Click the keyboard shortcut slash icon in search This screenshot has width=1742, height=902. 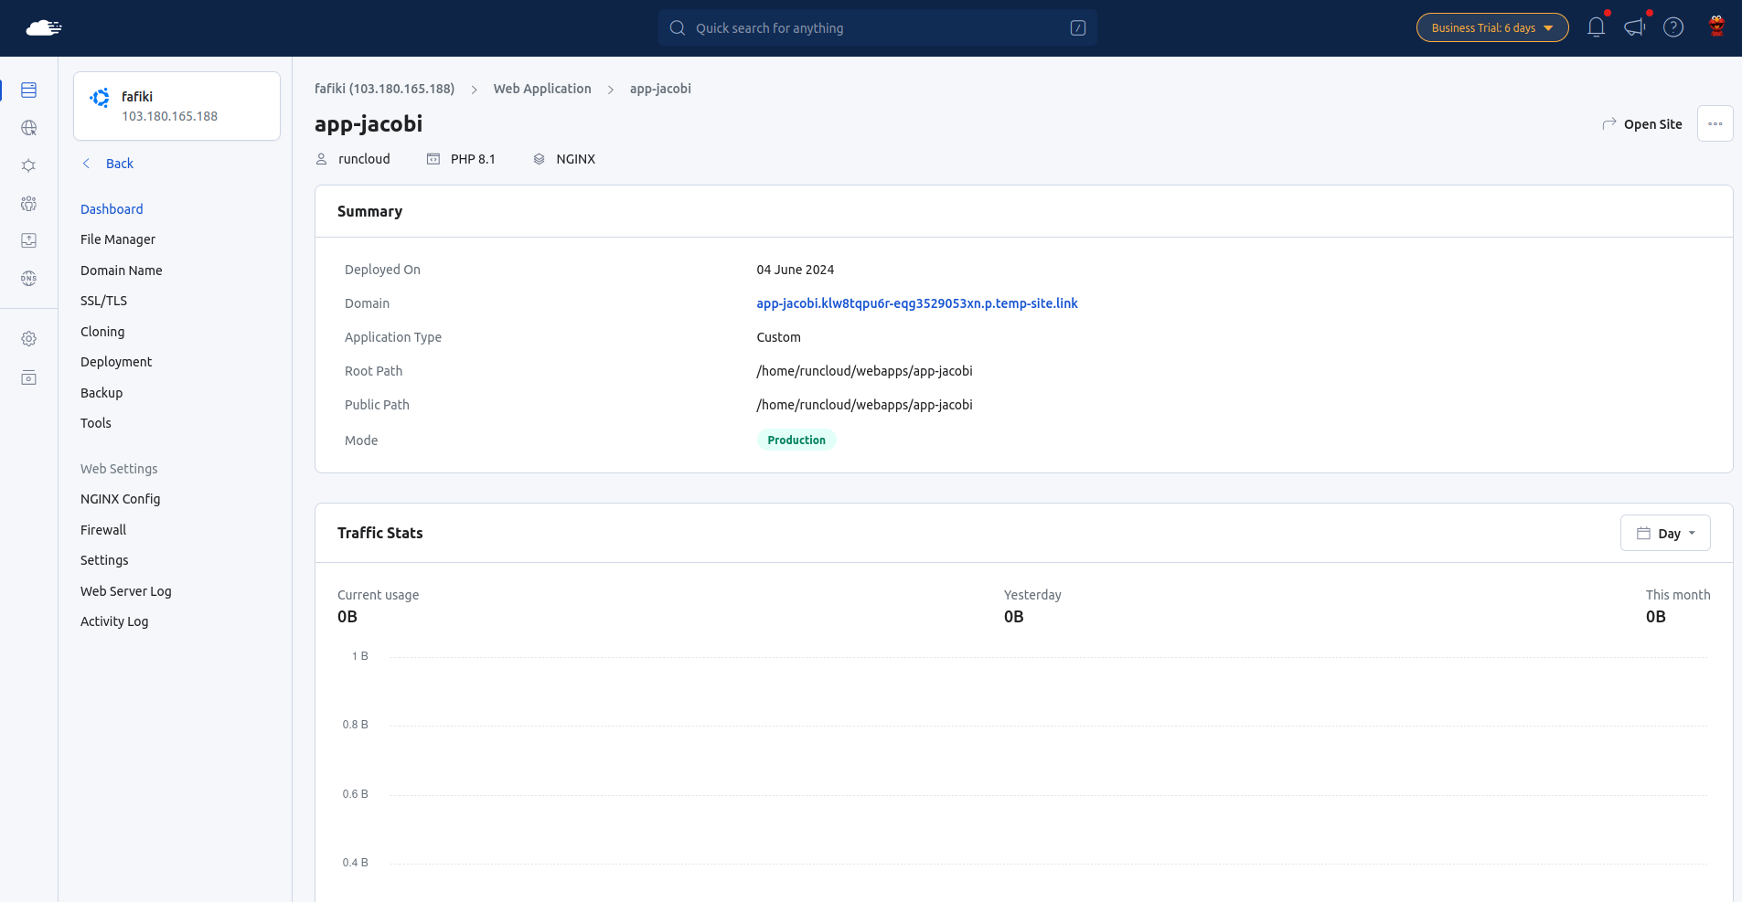click(x=1078, y=28)
